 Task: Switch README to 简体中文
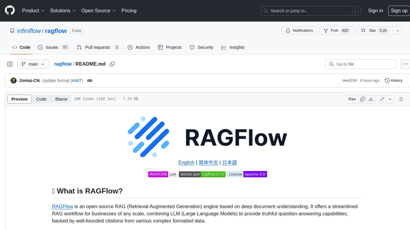point(208,163)
